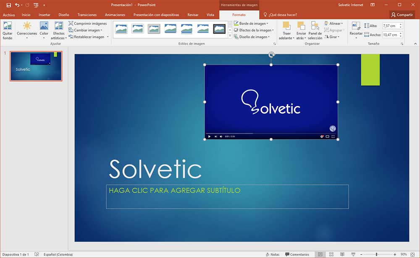Click the Compartir button
This screenshot has height=258, width=420.
point(402,15)
